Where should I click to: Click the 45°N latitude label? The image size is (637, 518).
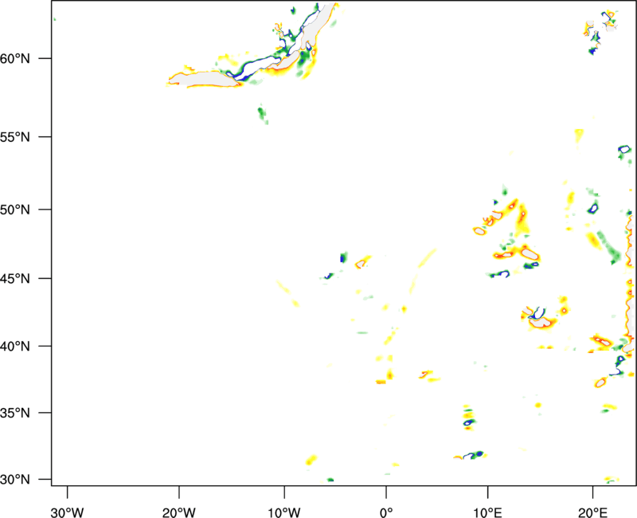(x=15, y=278)
